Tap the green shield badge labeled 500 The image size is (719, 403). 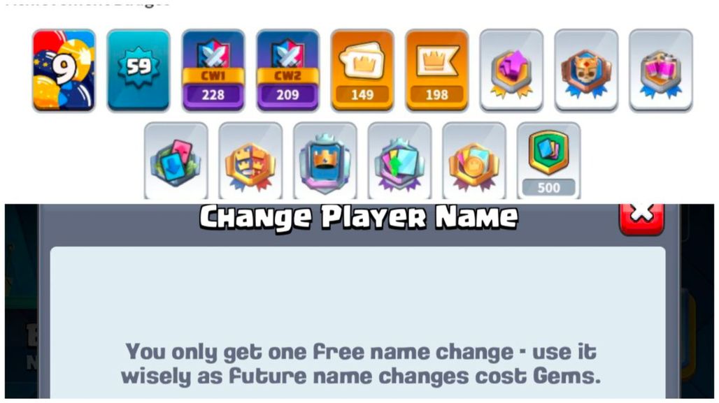(549, 161)
